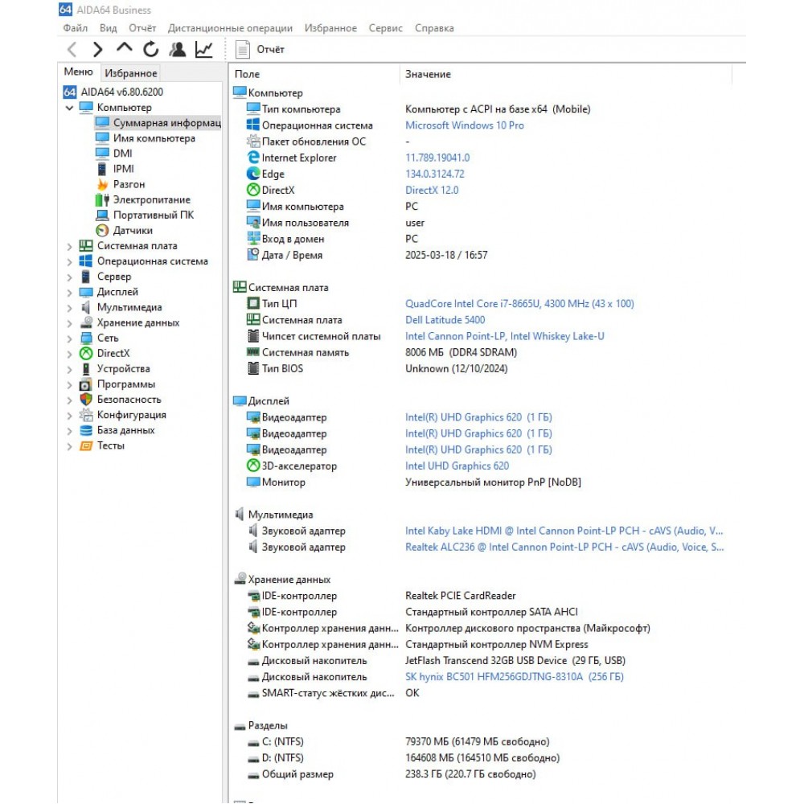The height and width of the screenshot is (804, 804).
Task: Click the Устройства icon in tree
Action: click(86, 369)
